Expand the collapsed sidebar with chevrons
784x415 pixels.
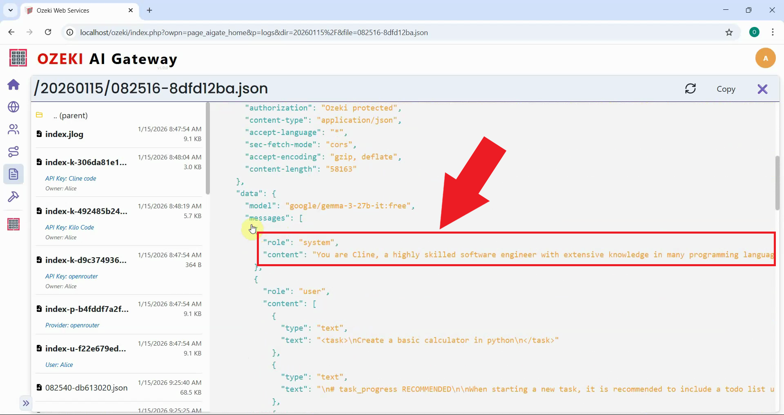coord(26,403)
